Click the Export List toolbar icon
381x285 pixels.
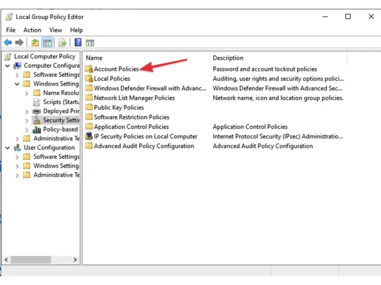click(x=62, y=43)
